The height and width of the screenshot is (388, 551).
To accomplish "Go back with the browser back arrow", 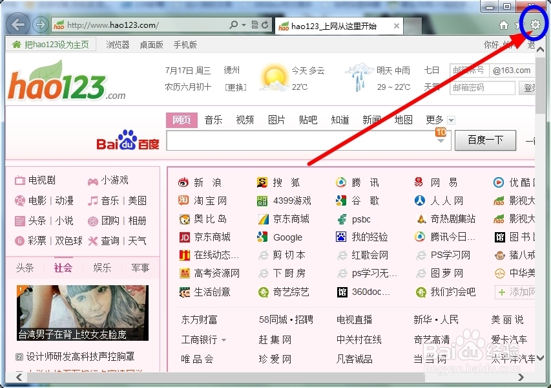I will [17, 25].
